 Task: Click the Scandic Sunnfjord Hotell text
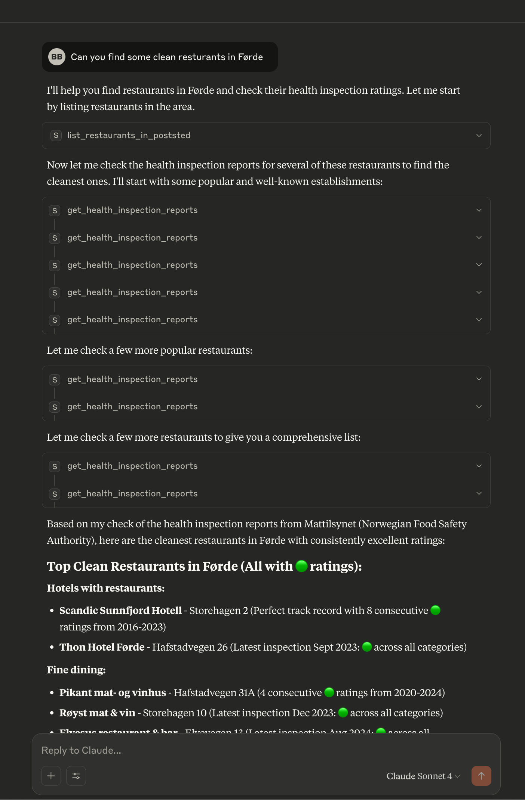coord(120,611)
